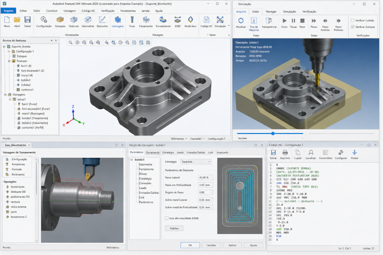Select the Fresamento milling icon
The width and height of the screenshot is (383, 255).
(146, 20)
